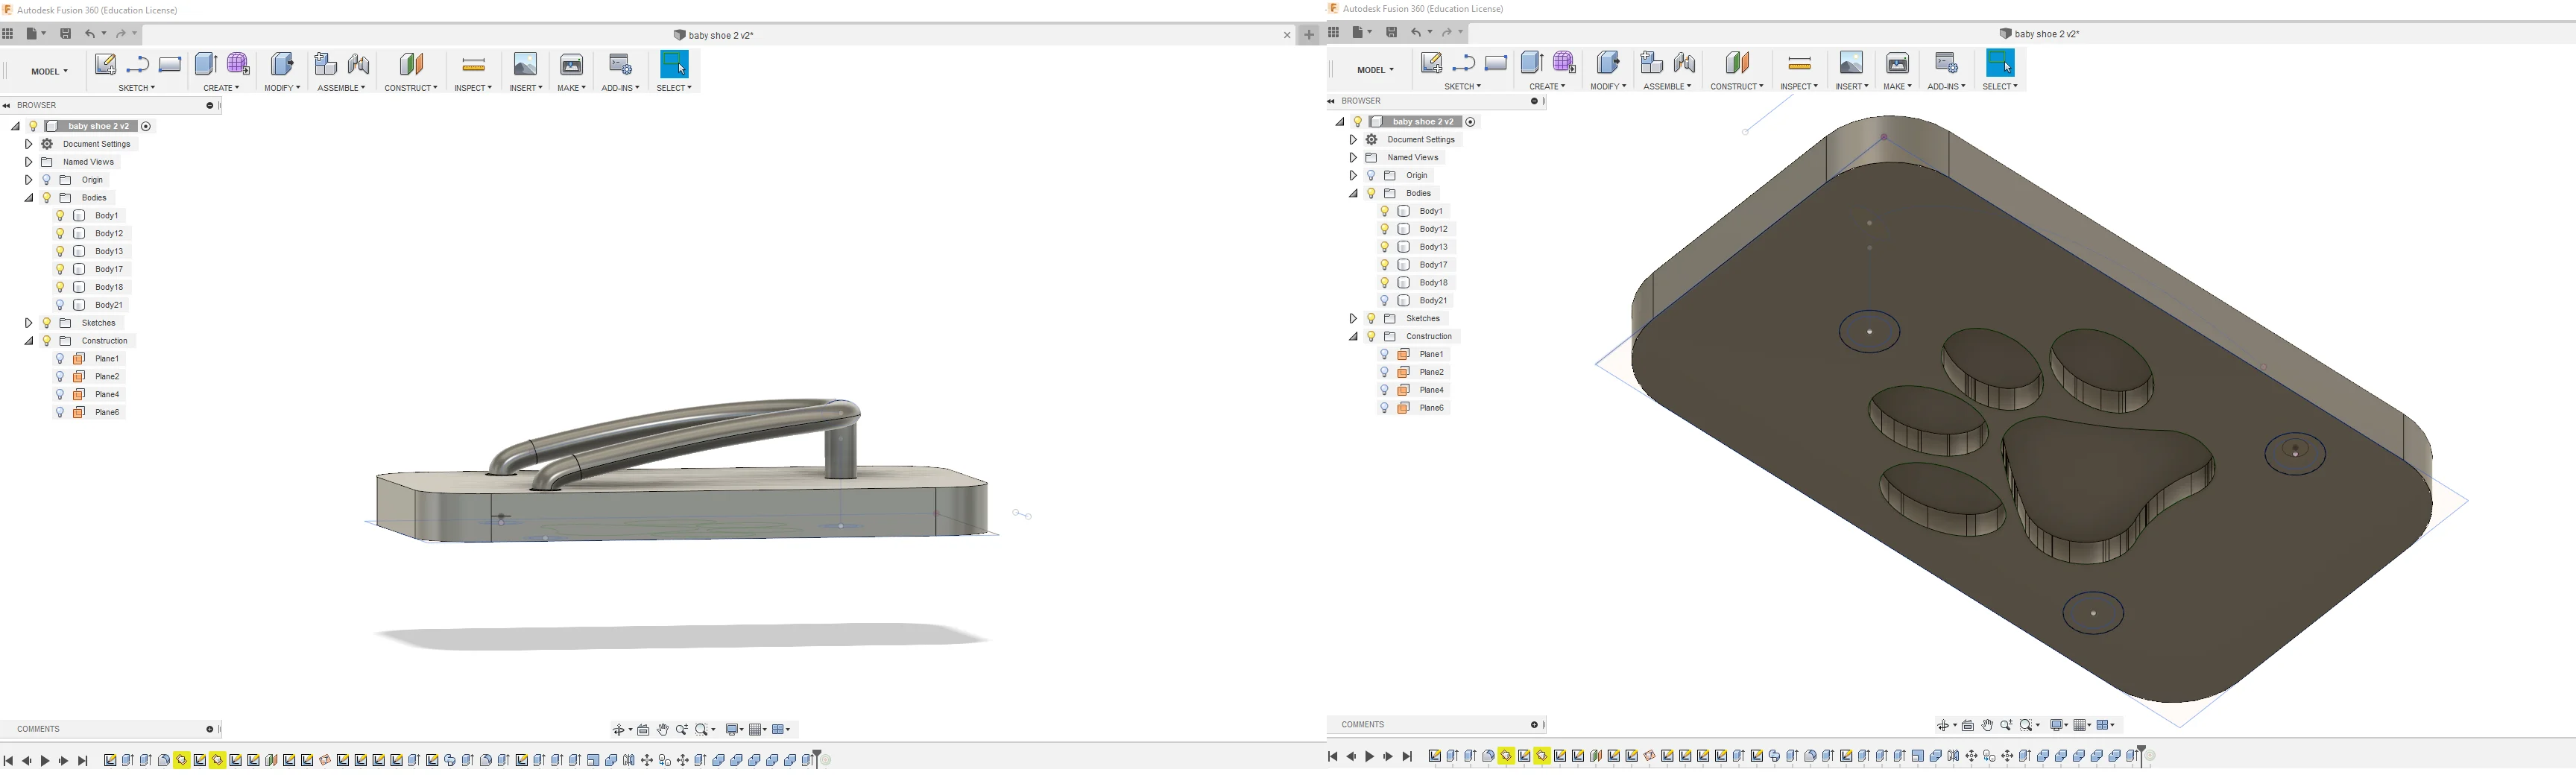Toggle Body12 lightbulb visibility in left window
This screenshot has height=775, width=2576.
pos(60,234)
